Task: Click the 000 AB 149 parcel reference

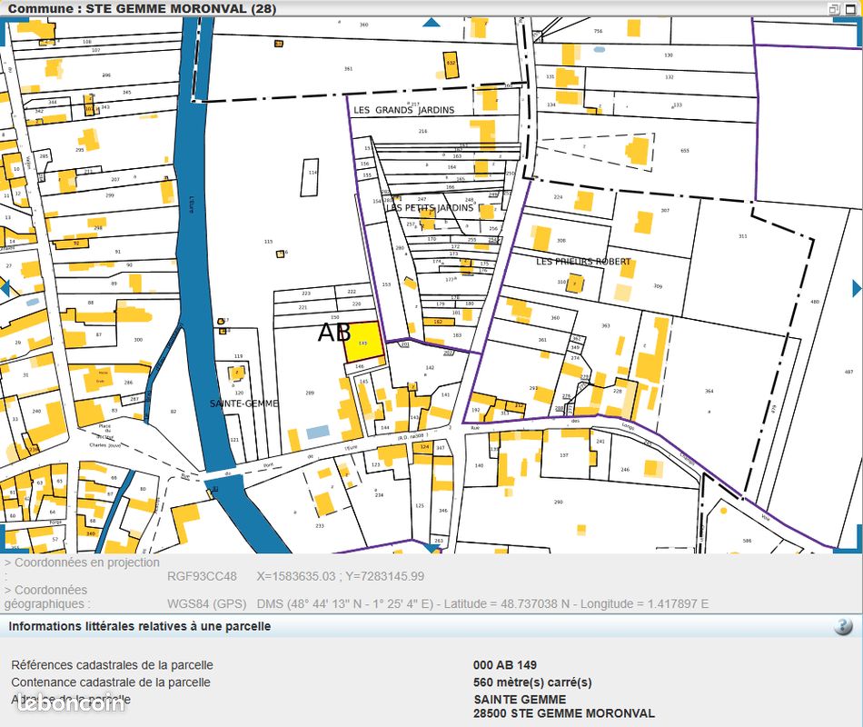Action: pos(505,665)
